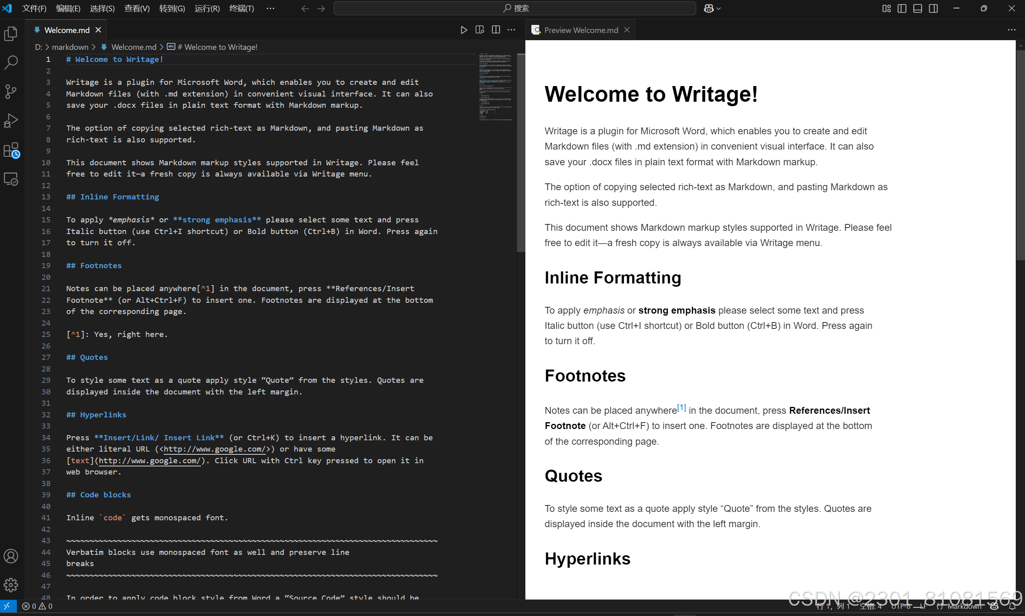Open Markdown preview to the side icon
The width and height of the screenshot is (1025, 616).
tap(479, 29)
